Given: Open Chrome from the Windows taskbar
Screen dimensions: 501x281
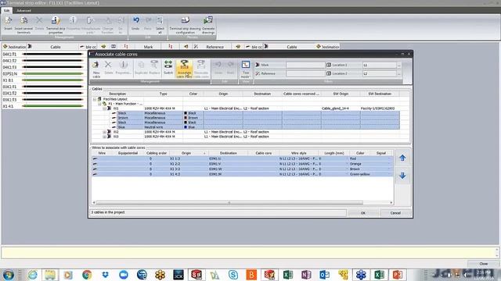Looking at the screenshot, I should [x=87, y=274].
